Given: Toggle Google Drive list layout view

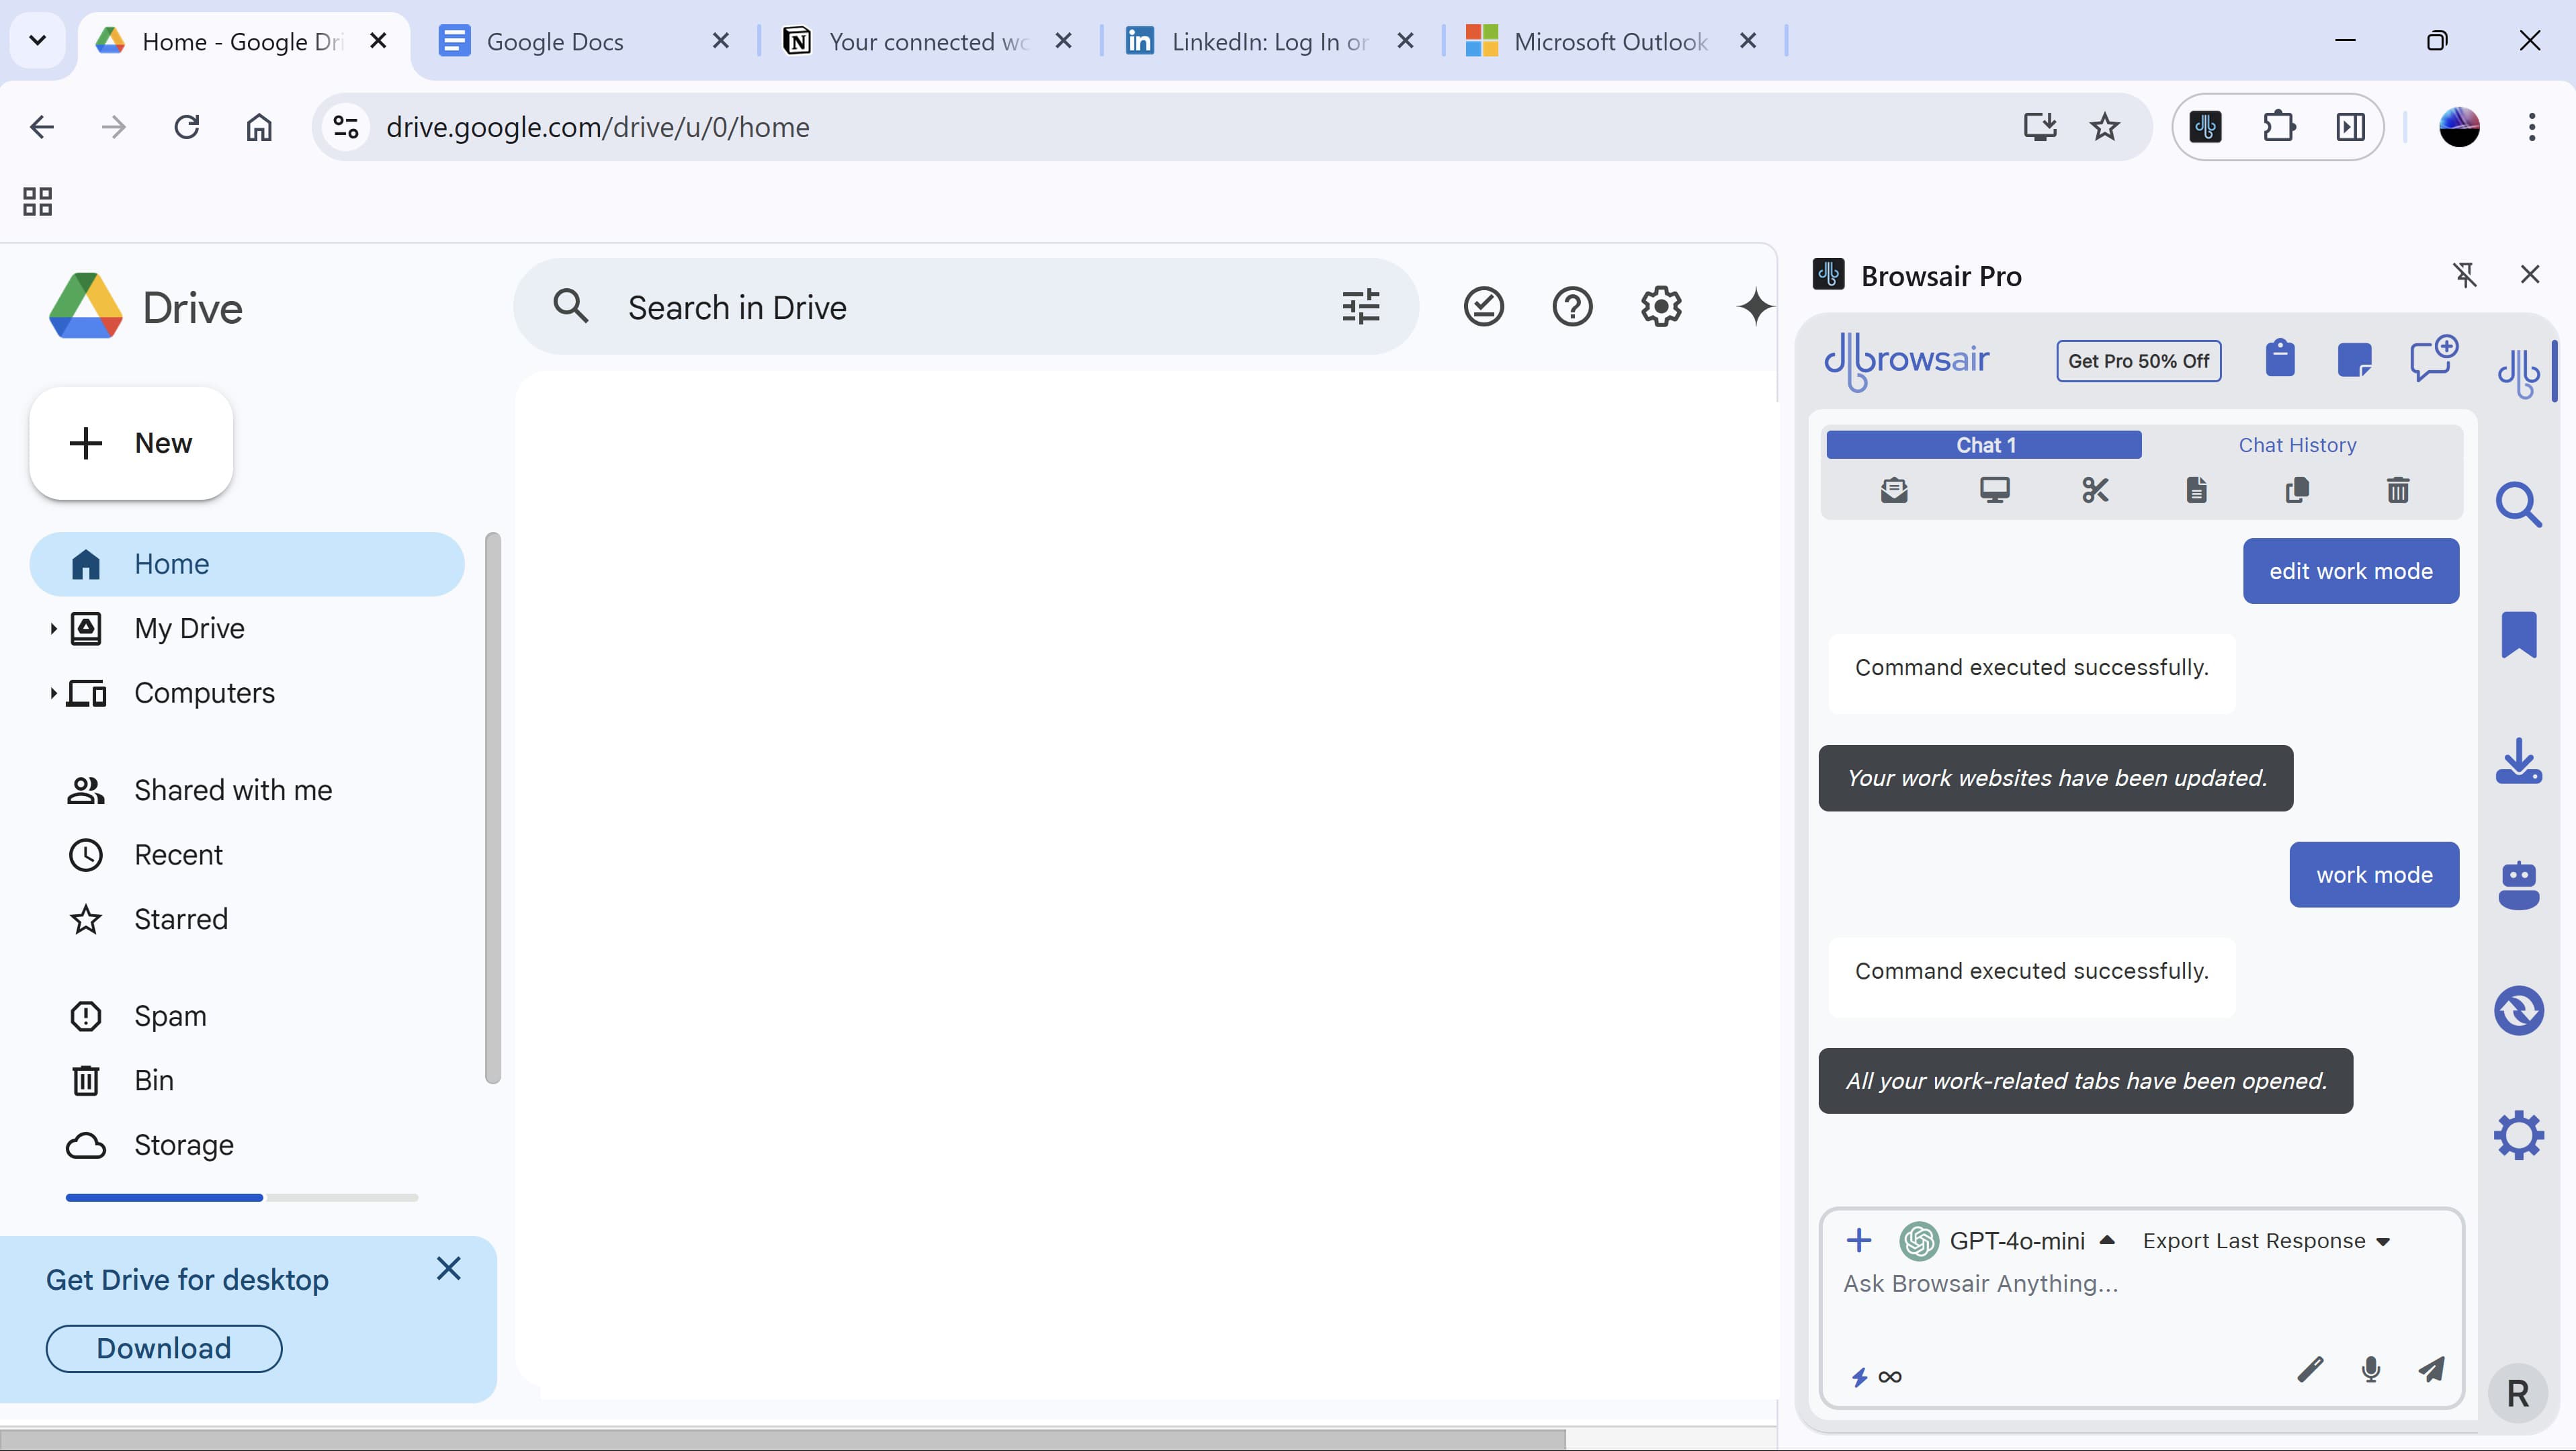Looking at the screenshot, I should coord(37,200).
